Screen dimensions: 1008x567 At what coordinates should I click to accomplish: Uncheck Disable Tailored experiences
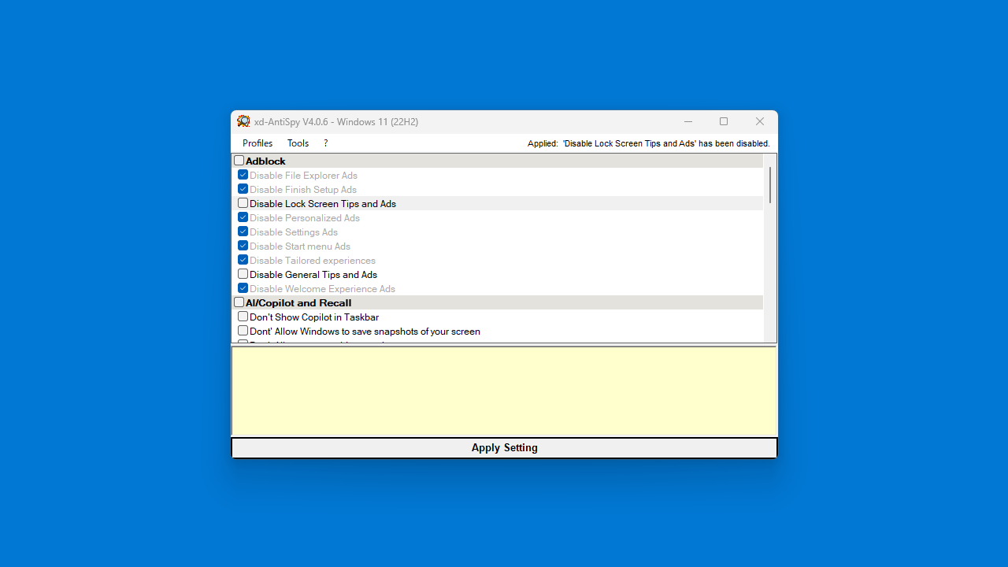click(x=243, y=260)
